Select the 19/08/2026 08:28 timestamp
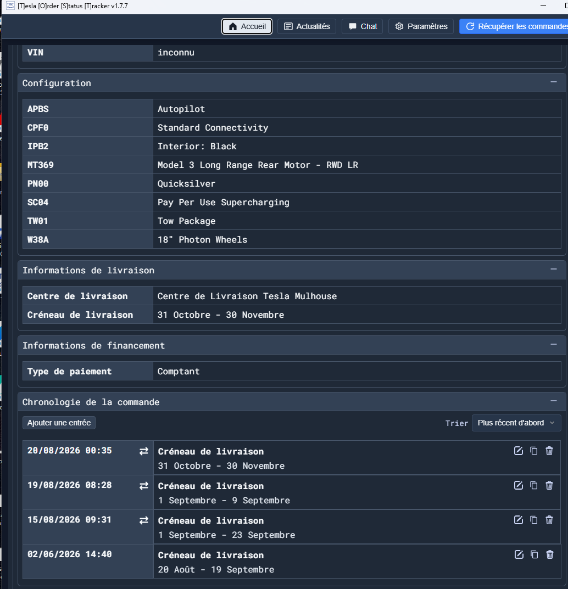 70,485
